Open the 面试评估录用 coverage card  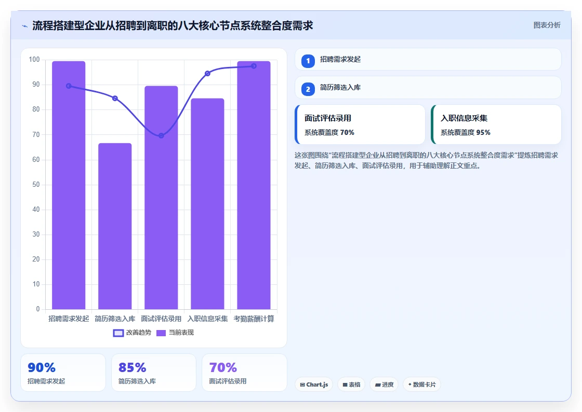coord(360,125)
